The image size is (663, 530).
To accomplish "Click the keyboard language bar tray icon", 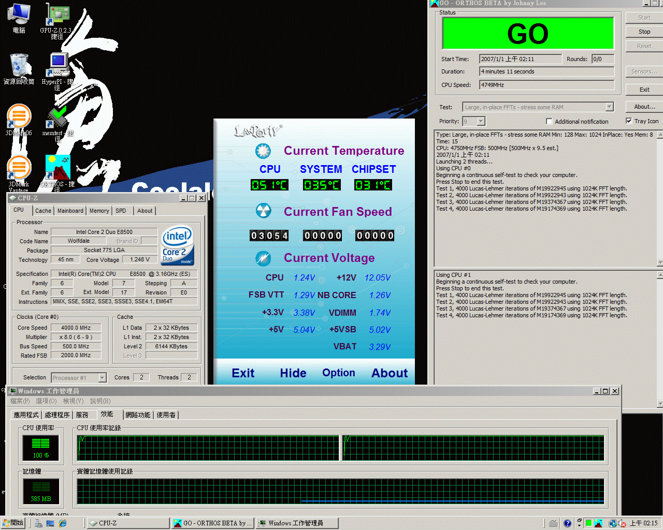I will click(x=553, y=523).
